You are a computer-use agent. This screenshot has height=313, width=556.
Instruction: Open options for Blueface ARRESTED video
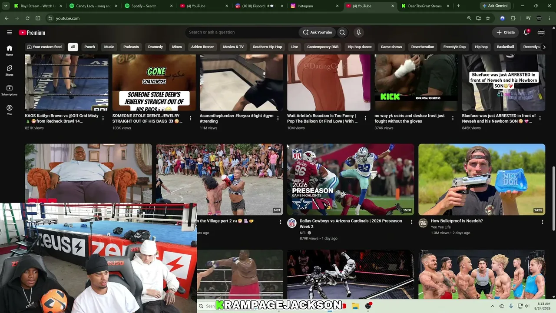(x=540, y=118)
